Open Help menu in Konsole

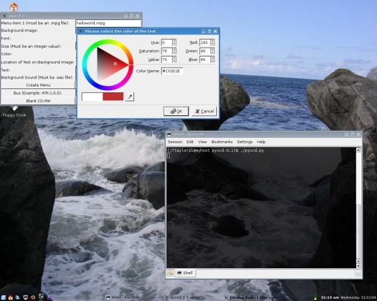click(x=261, y=142)
